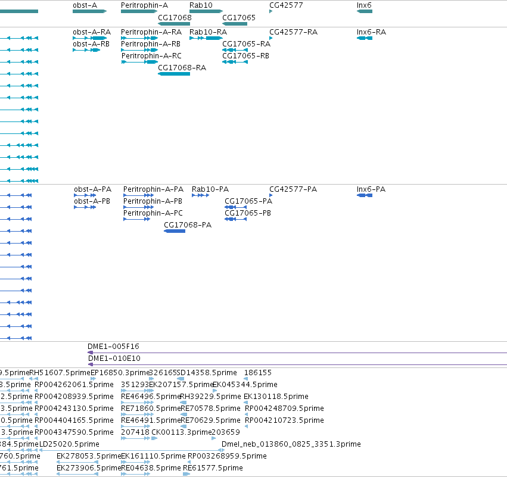Open EST EK278053.5prime
Screen dimensions: 507x477
point(89,456)
